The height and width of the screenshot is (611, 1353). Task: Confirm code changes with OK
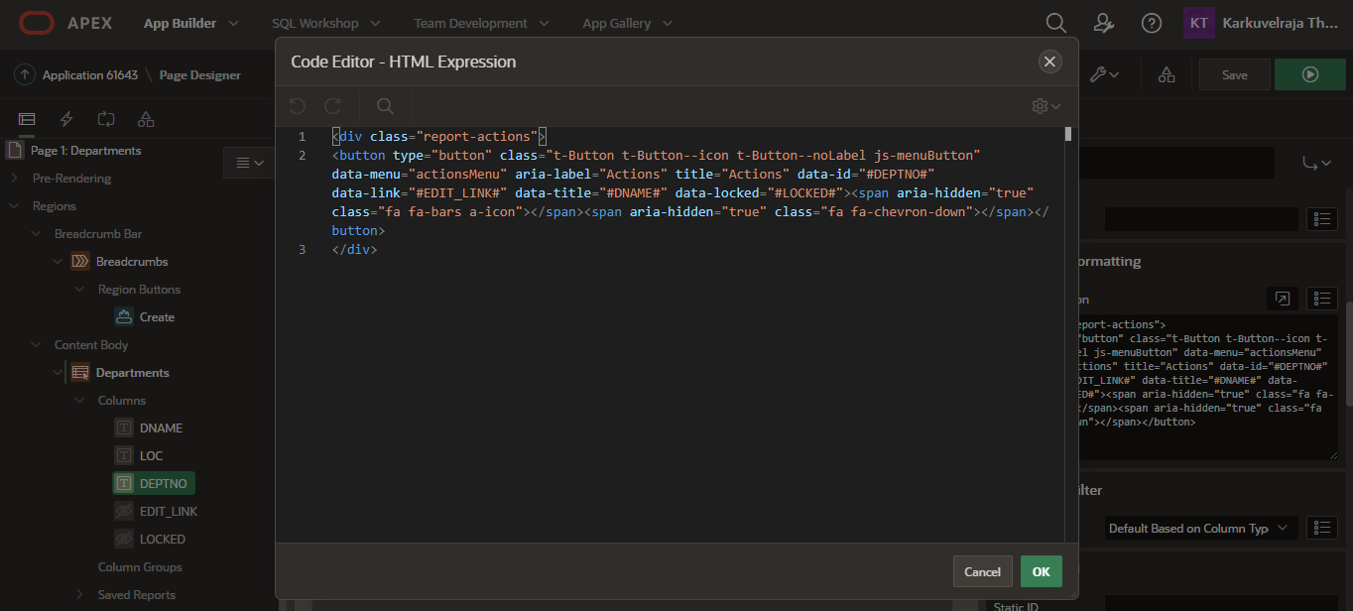tap(1041, 571)
